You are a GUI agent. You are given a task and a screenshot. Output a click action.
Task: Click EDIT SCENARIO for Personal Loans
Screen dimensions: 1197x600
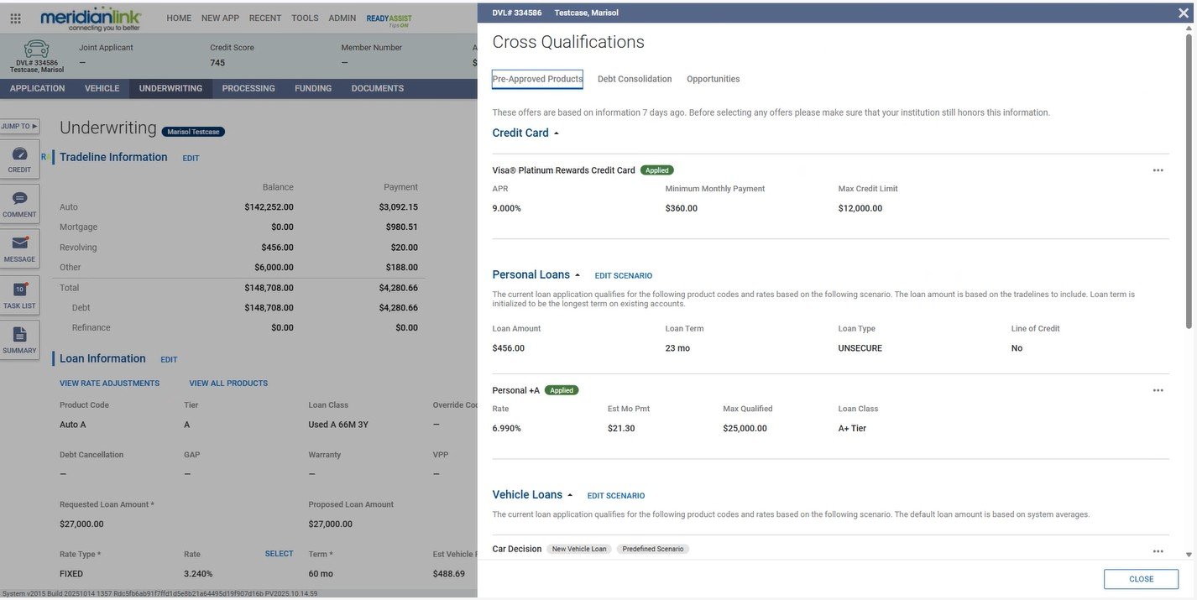click(x=624, y=276)
